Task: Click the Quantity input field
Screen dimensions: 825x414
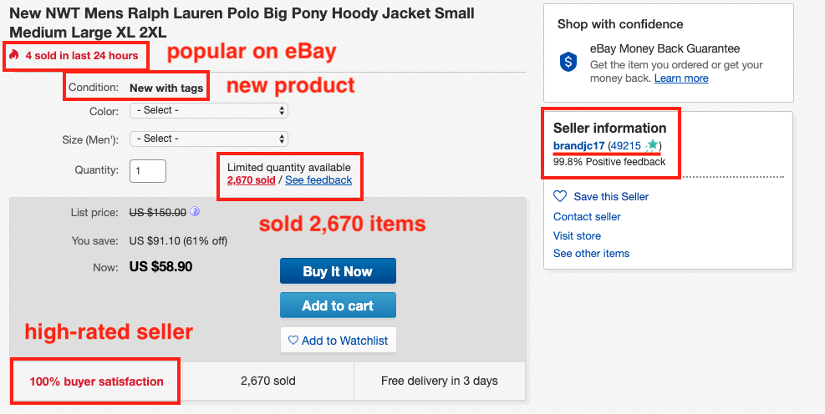Action: click(x=148, y=171)
